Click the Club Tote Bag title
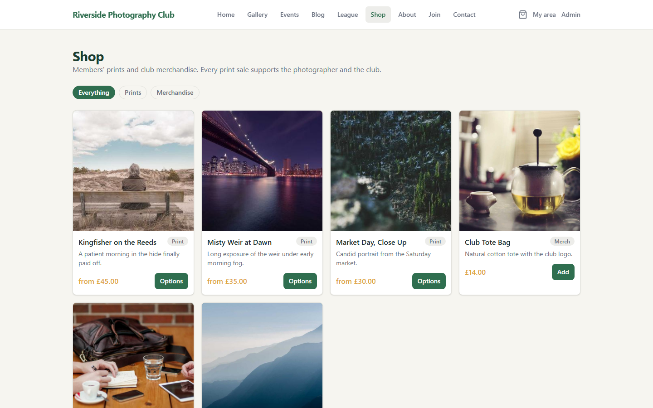Image resolution: width=653 pixels, height=408 pixels. [x=487, y=242]
